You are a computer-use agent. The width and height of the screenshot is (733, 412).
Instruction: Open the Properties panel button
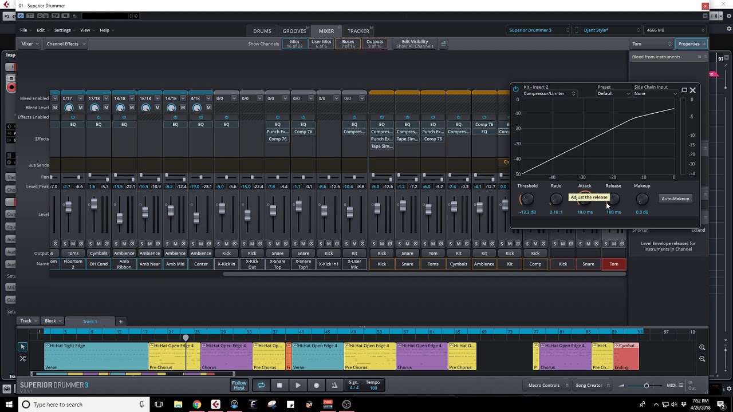691,44
